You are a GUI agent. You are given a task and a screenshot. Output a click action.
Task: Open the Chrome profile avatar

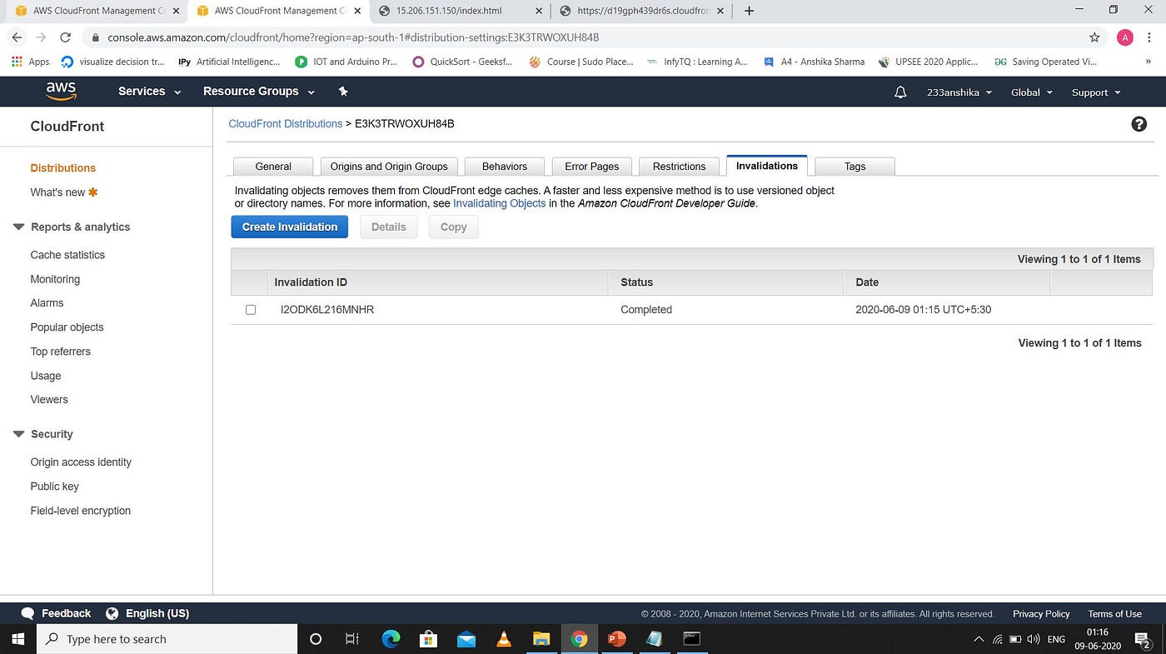(1125, 37)
